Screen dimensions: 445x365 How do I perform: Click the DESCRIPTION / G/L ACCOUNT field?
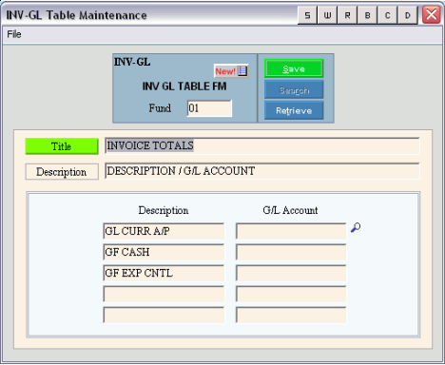tap(262, 171)
